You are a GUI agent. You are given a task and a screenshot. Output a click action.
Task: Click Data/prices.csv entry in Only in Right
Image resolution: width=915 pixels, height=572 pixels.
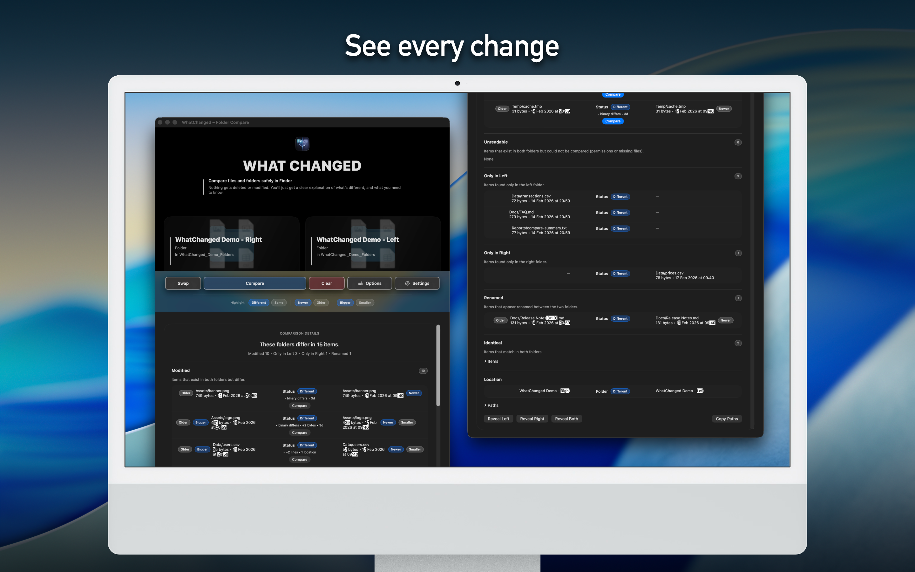[684, 276]
